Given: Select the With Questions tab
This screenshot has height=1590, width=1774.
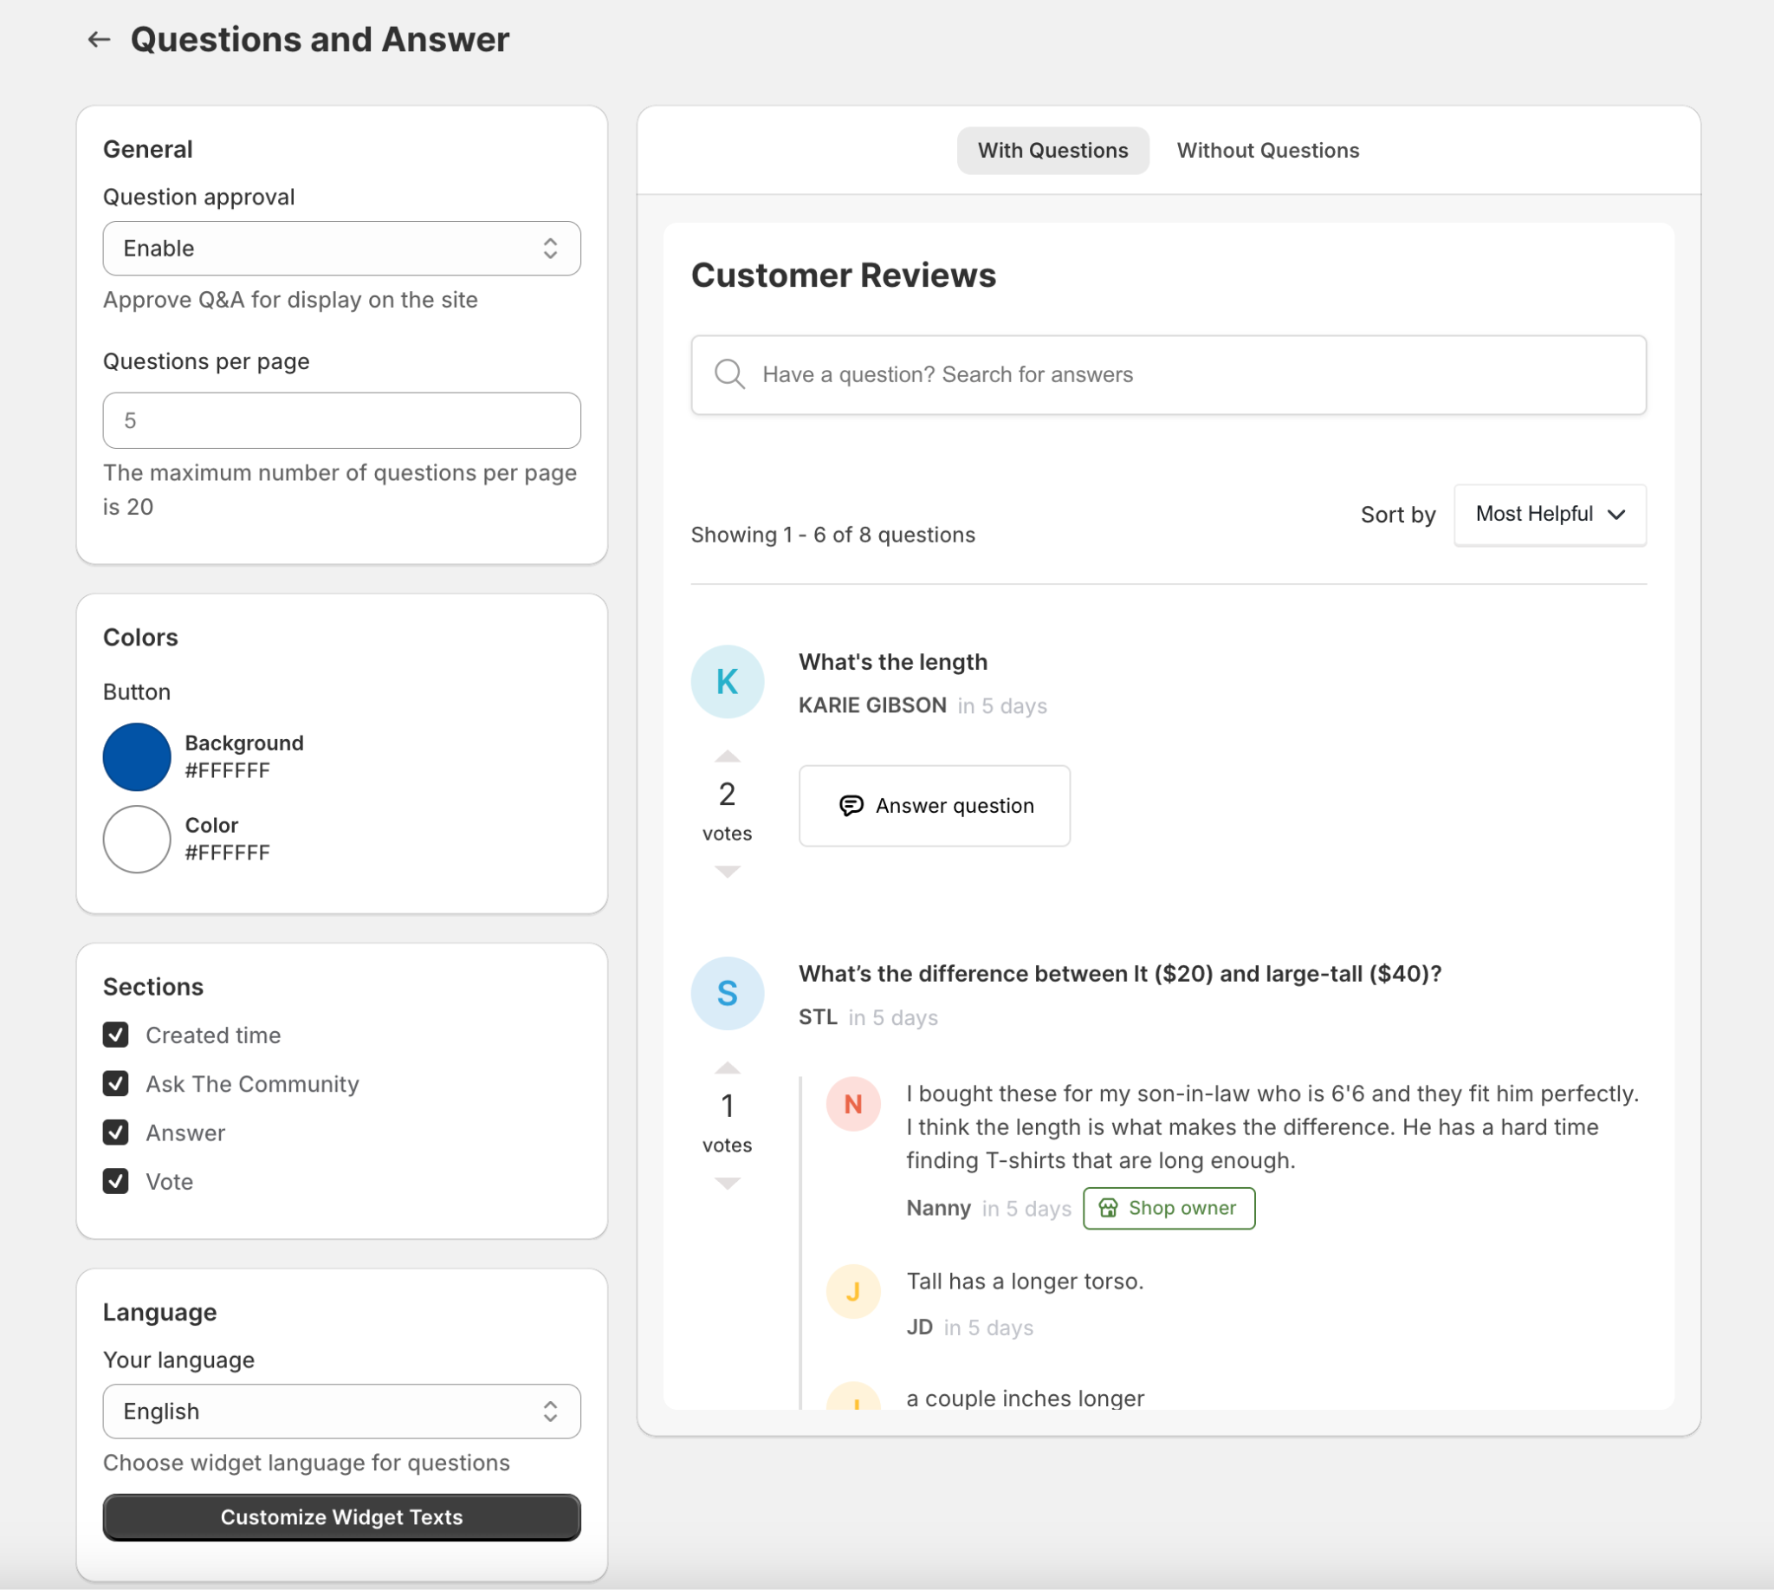Looking at the screenshot, I should tap(1052, 150).
